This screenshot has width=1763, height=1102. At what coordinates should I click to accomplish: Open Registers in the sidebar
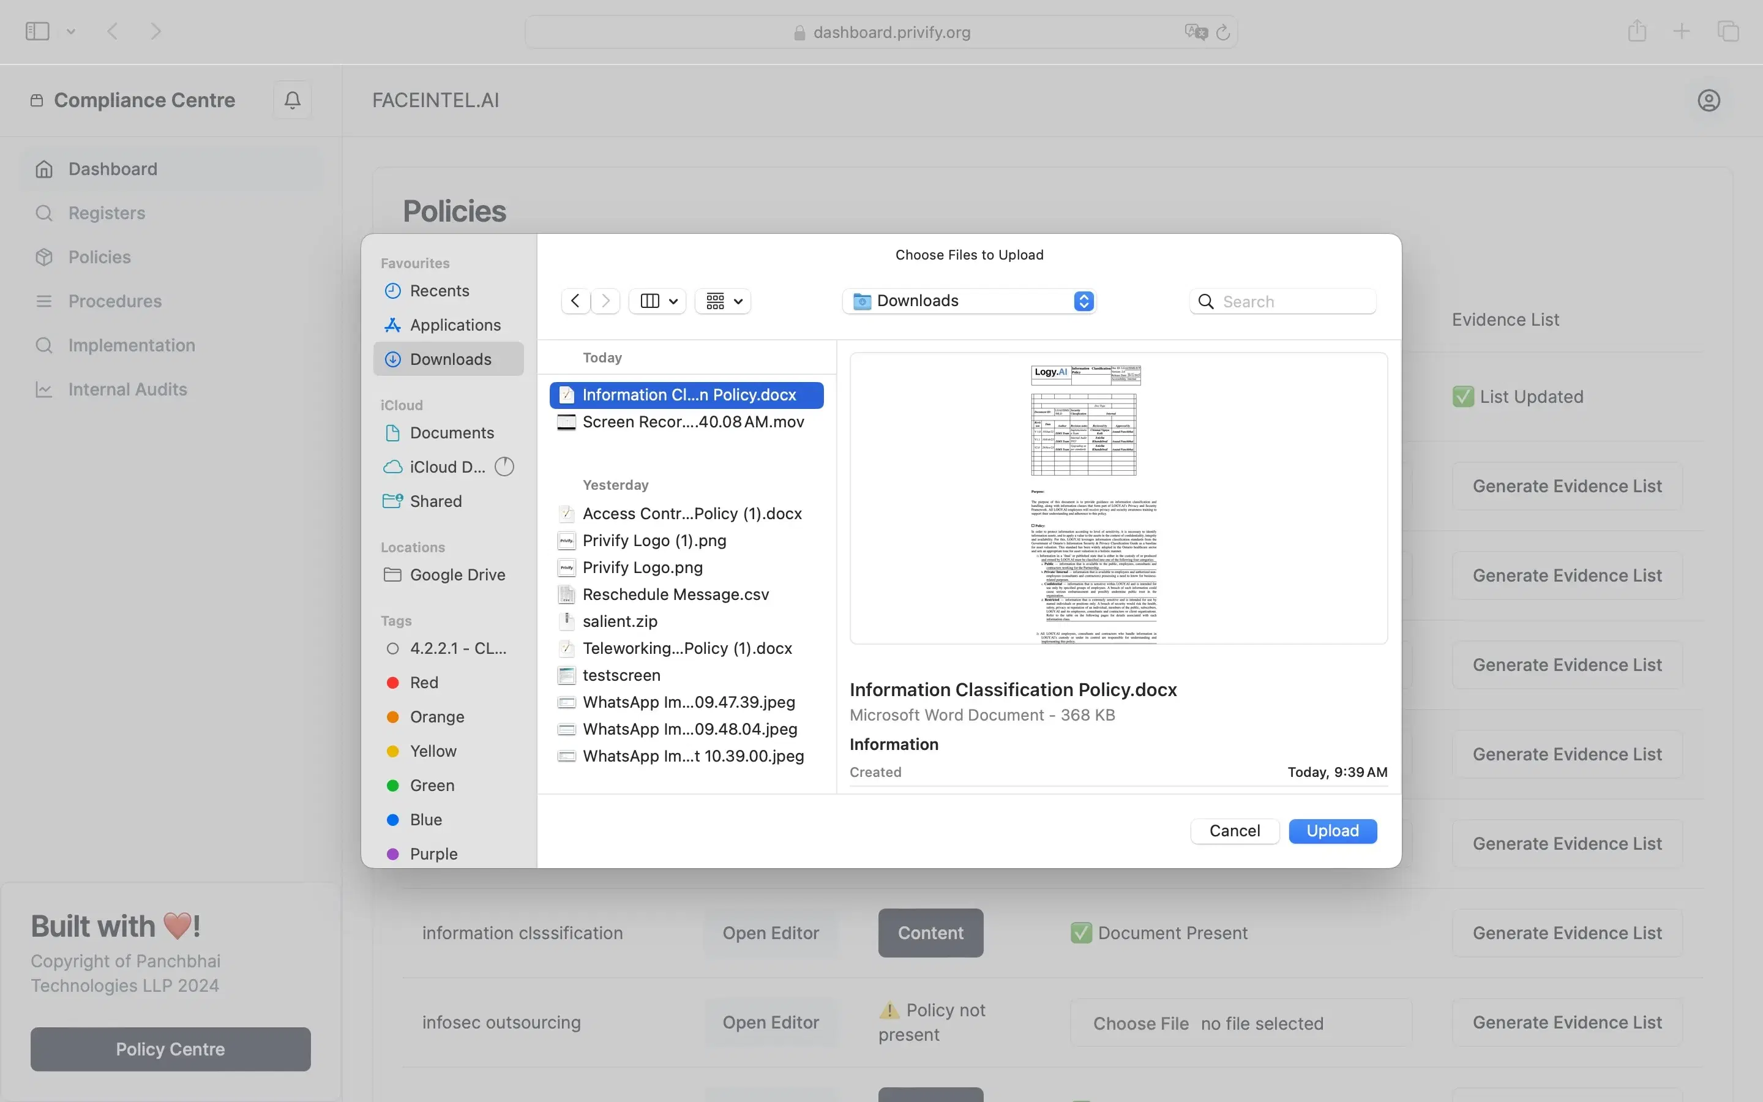pos(170,213)
